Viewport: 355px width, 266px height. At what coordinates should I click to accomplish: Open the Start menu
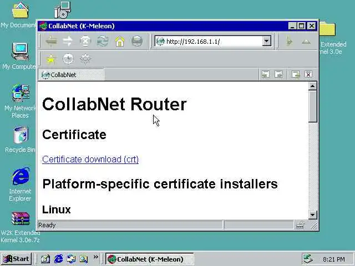tap(16, 259)
